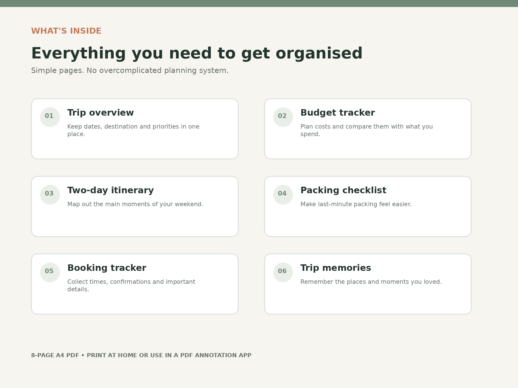Click 'Make last-minute packing feel easier.' description
This screenshot has height=388, width=518.
(x=356, y=204)
